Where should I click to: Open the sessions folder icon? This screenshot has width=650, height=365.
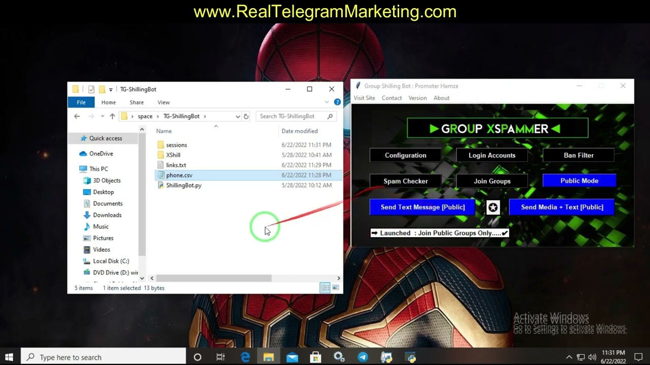click(x=160, y=145)
